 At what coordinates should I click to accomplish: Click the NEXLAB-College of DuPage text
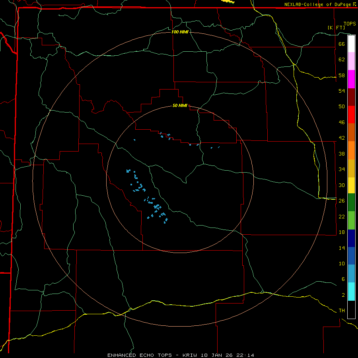pos(317,4)
